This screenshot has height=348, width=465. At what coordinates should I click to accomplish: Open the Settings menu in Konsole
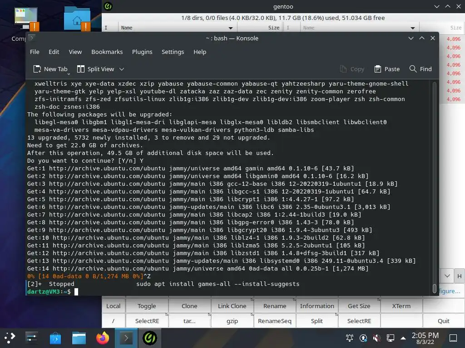click(x=173, y=52)
